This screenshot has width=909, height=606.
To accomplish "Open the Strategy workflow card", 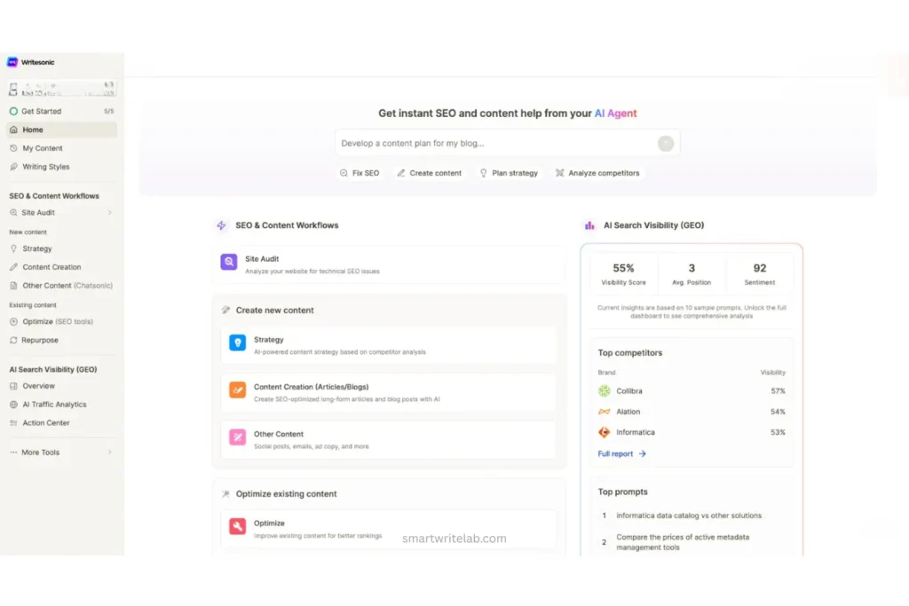I will tap(389, 345).
